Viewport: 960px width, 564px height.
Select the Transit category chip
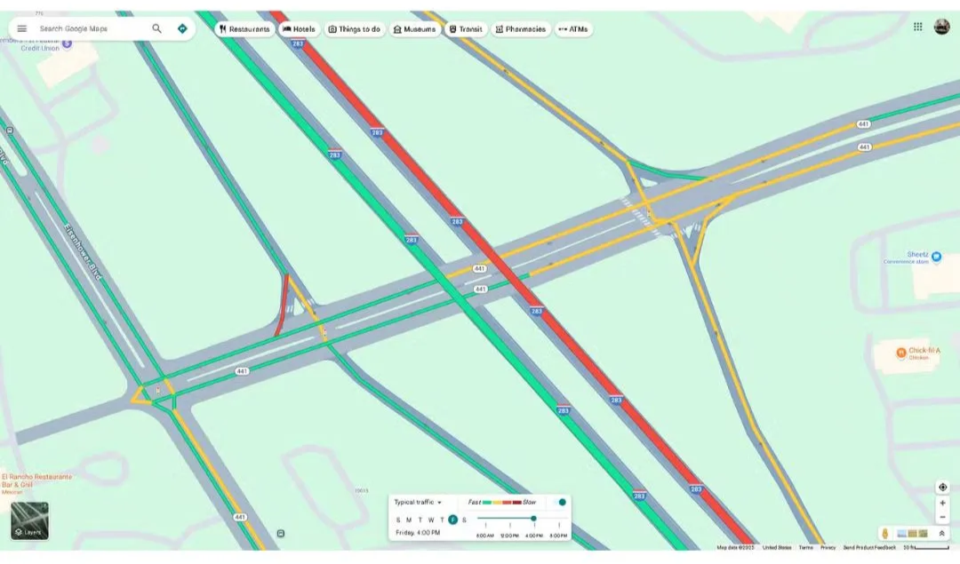click(466, 29)
